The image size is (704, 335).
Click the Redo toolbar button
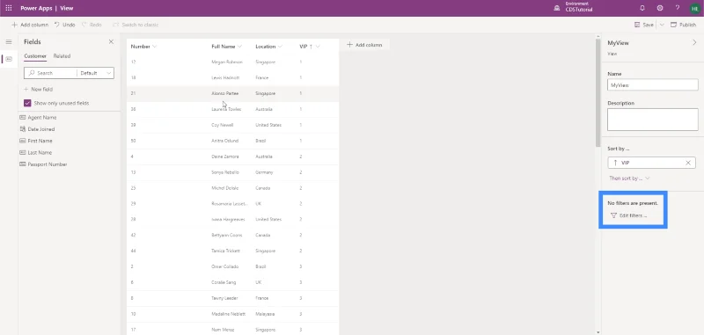(x=92, y=25)
